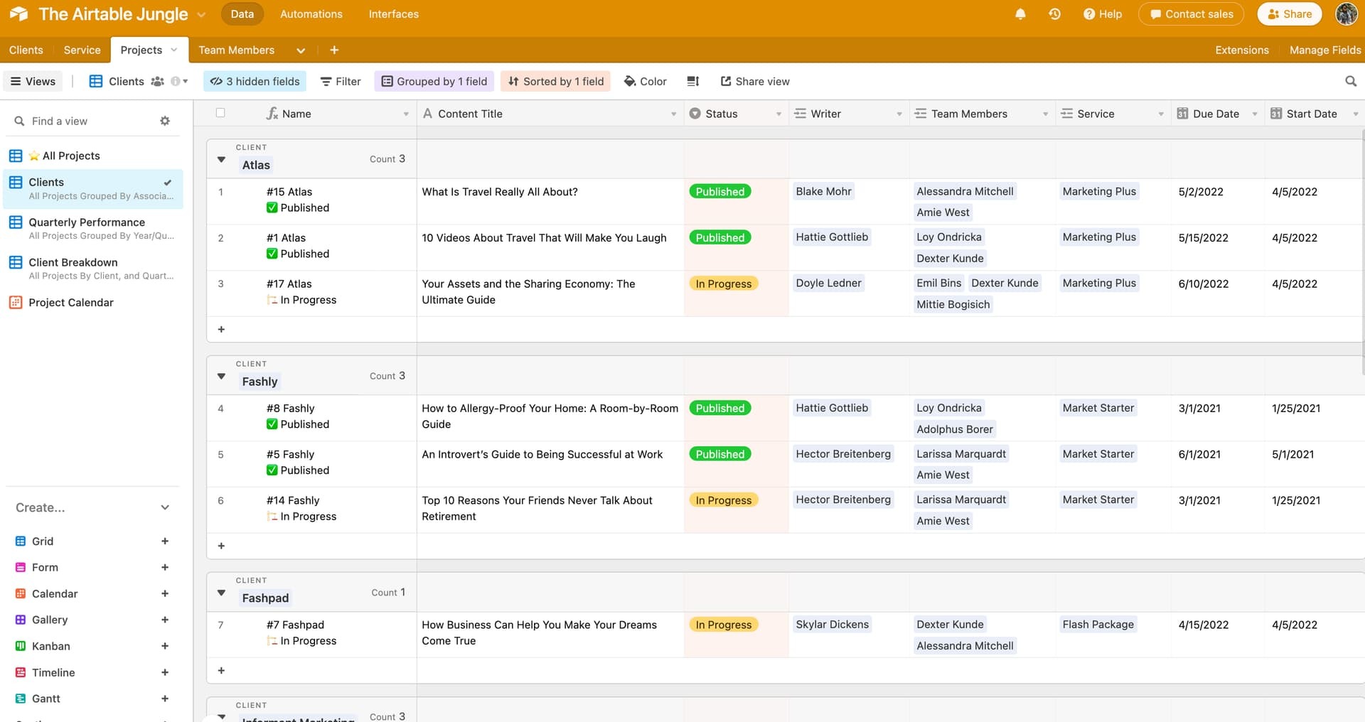Open search magnifier in toolbar
The image size is (1365, 722).
(x=1351, y=81)
